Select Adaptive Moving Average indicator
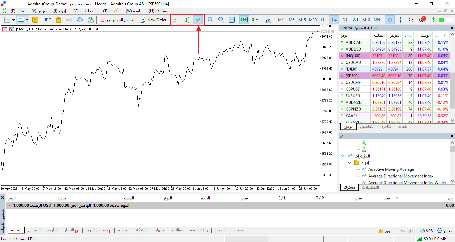Viewport: 455px width, 242px height. point(391,169)
